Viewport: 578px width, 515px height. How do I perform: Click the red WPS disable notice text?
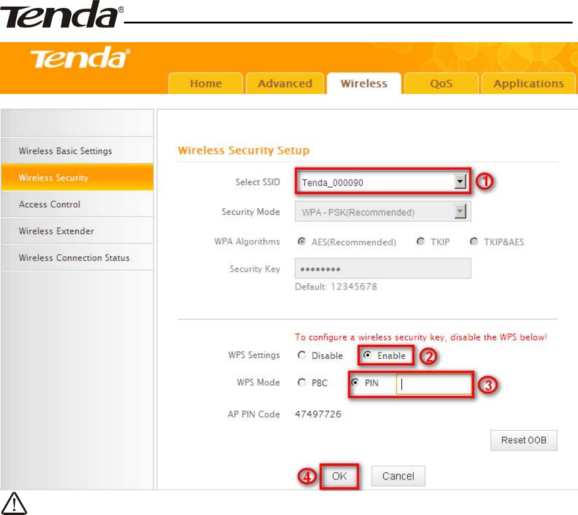[x=420, y=337]
